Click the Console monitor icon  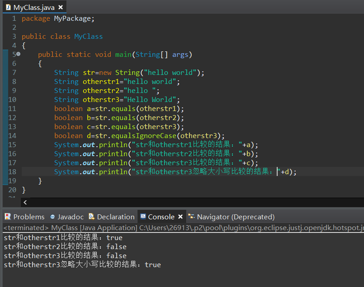[x=143, y=217]
